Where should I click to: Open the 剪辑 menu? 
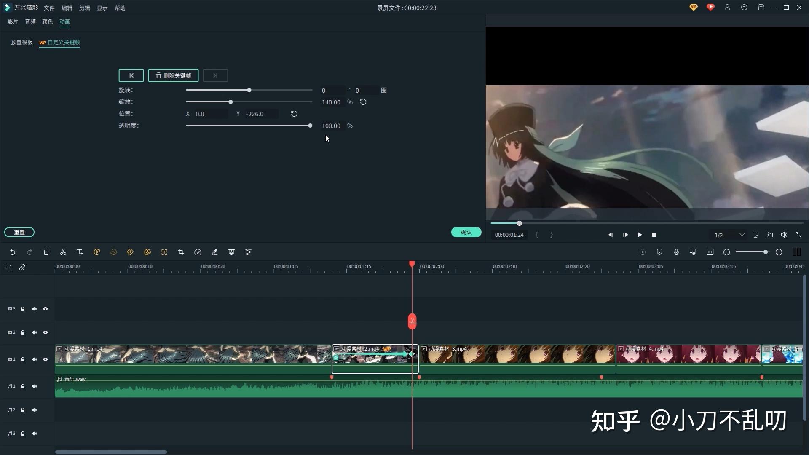85,8
